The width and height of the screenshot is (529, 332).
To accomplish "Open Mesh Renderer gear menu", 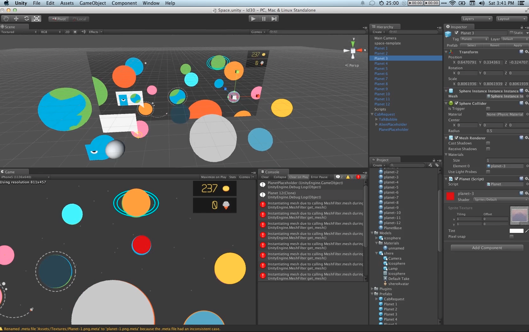I will (x=526, y=138).
